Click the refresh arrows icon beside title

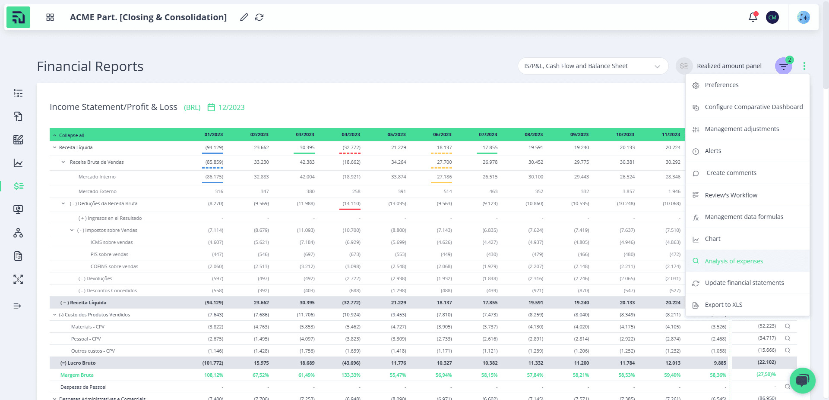[x=259, y=17]
